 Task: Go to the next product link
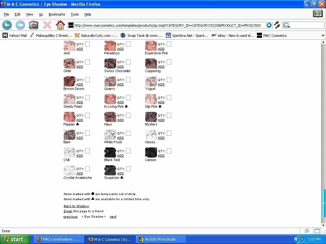point(113,217)
